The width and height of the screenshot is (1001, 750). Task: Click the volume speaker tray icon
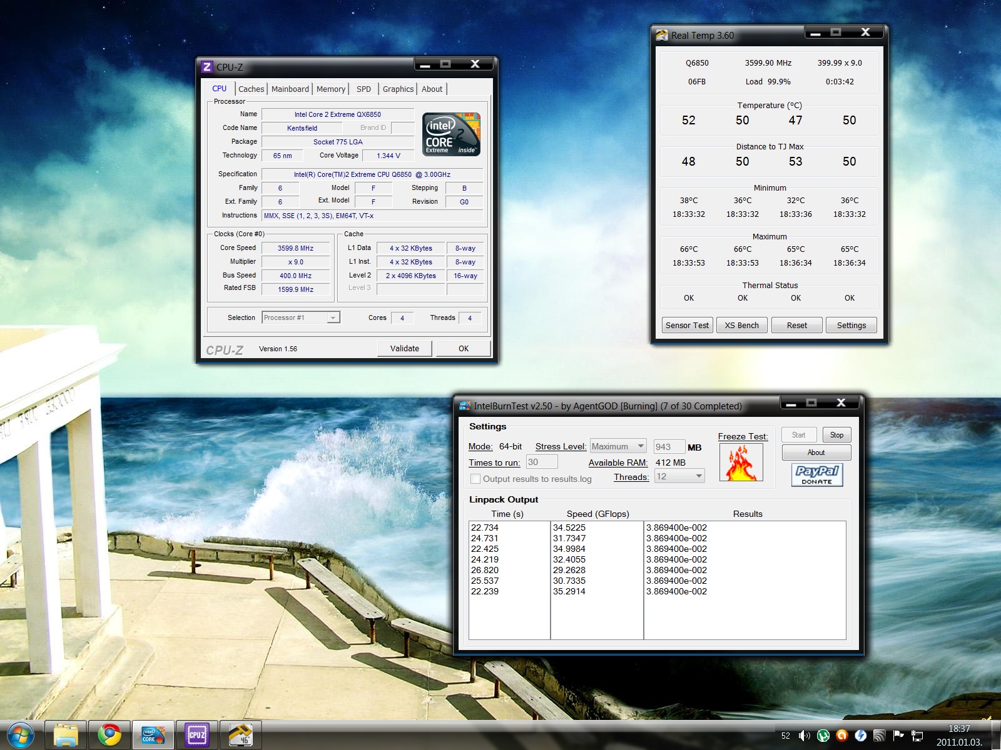805,736
